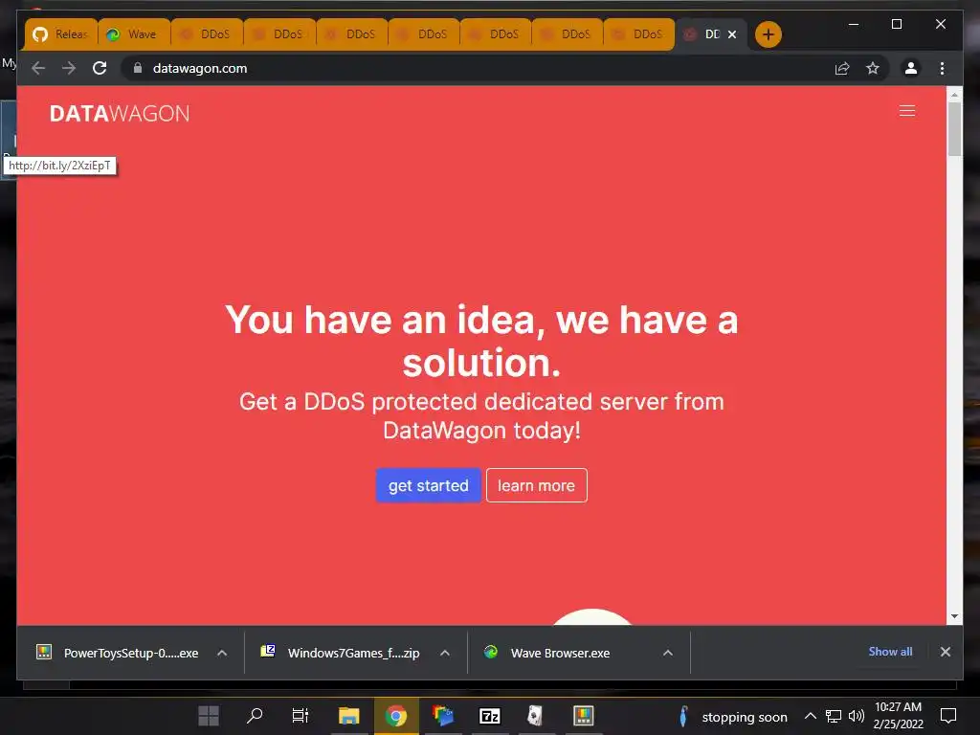Screen dimensions: 980x735
Task: Open the DataWagon hamburger menu
Action: click(907, 111)
